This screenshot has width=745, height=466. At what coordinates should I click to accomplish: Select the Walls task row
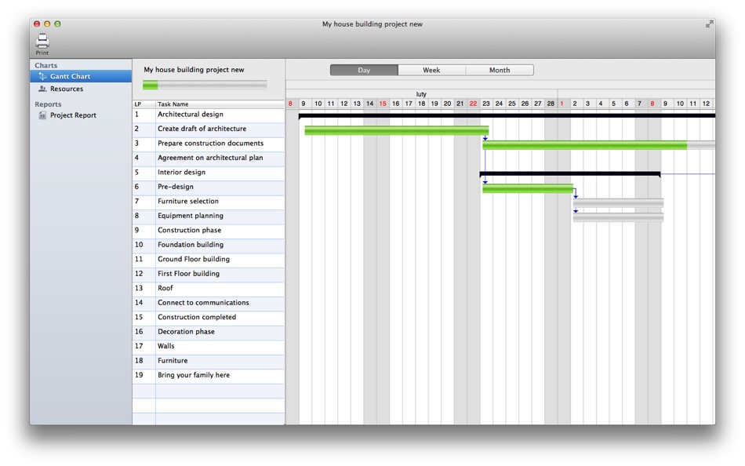[209, 347]
